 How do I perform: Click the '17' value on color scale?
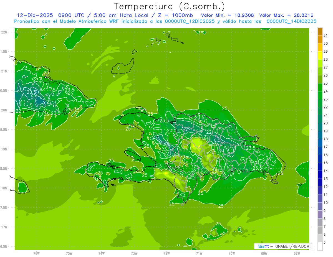pos(326,147)
